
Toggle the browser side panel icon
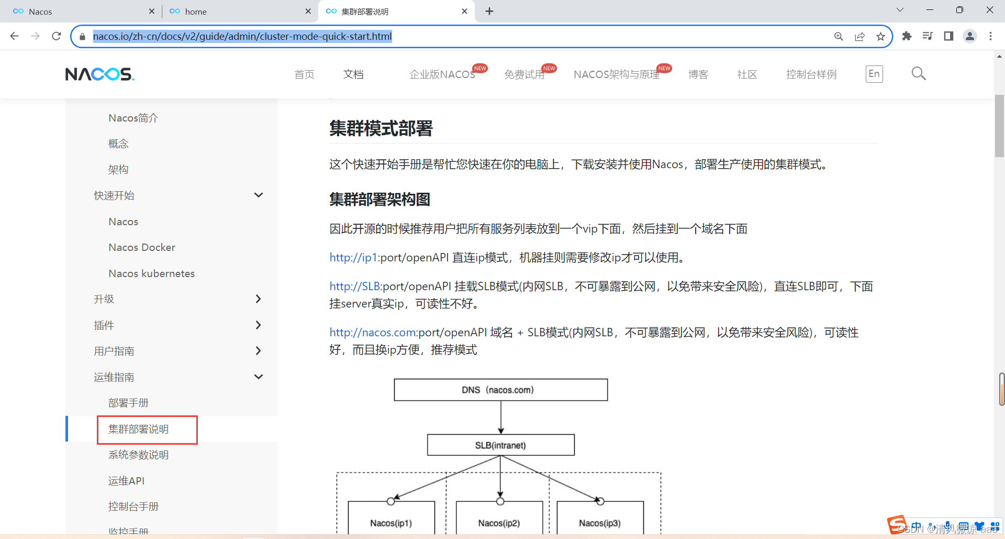[x=948, y=36]
